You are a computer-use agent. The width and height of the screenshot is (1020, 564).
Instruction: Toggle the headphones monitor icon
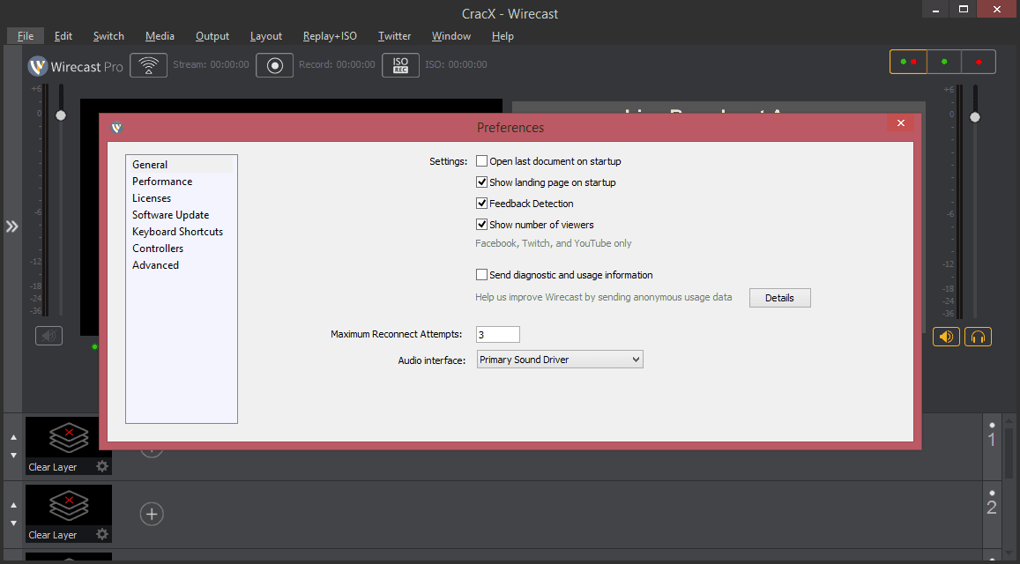coord(978,337)
